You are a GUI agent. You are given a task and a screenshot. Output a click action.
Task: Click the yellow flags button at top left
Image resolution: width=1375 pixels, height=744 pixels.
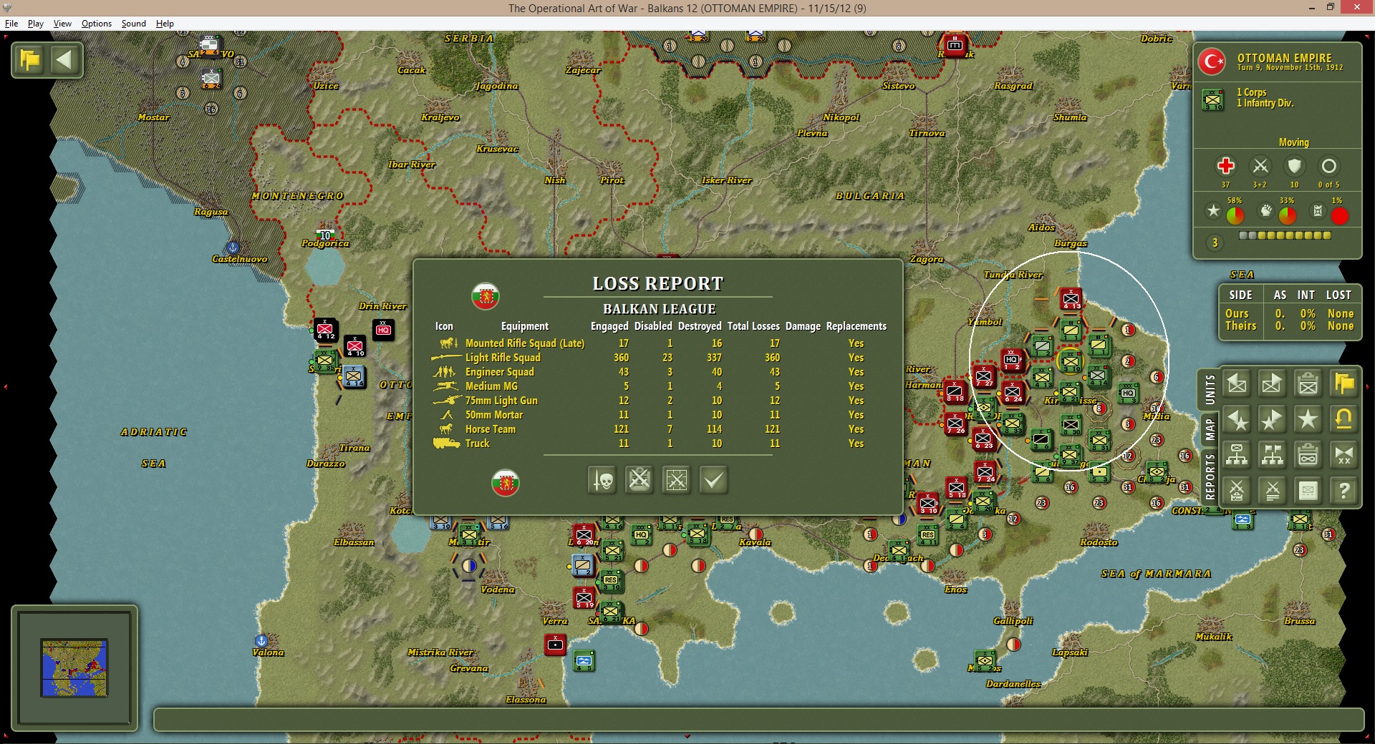pyautogui.click(x=29, y=60)
